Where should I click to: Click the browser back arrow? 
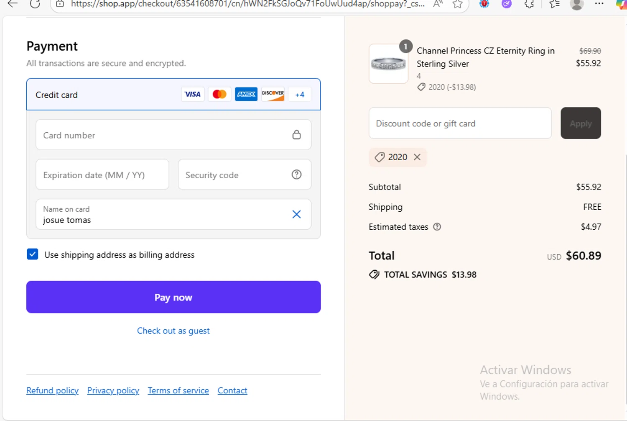tap(13, 4)
